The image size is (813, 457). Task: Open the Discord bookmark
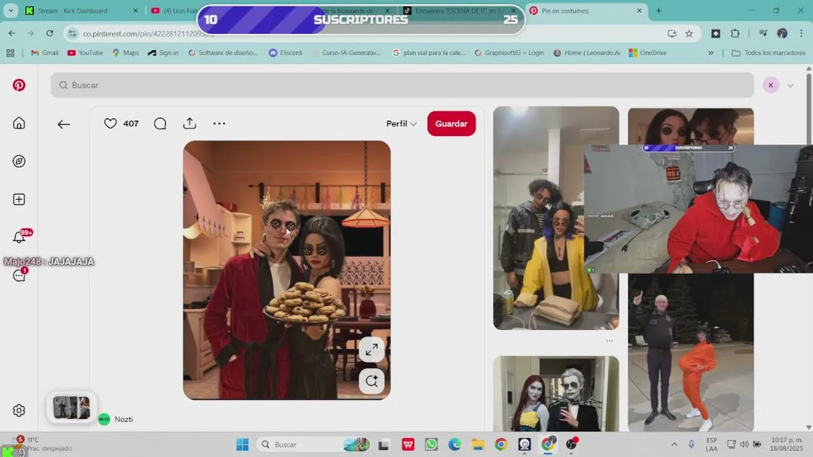(285, 53)
